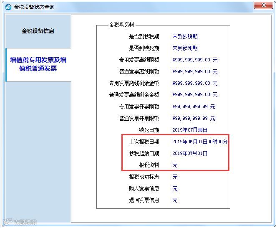The height and width of the screenshot is (228, 277).
Task: Click the 专用发票开票限额 label
Action: click(x=139, y=106)
